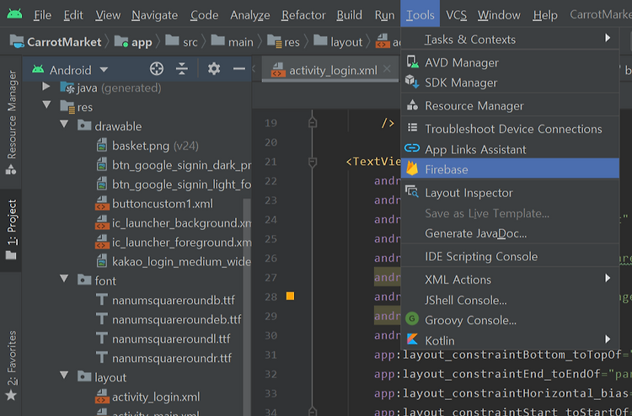
Task: Click line number 31 in gutter
Action: (270, 355)
